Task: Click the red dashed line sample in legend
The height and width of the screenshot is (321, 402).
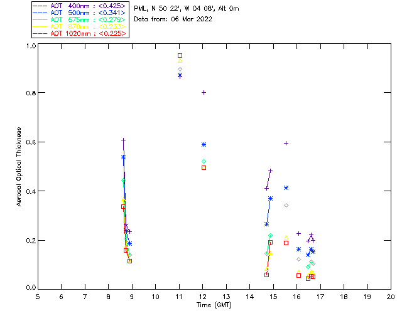Action: 40,33
